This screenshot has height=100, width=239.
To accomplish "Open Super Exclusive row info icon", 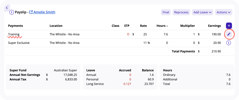I will [x=228, y=43].
